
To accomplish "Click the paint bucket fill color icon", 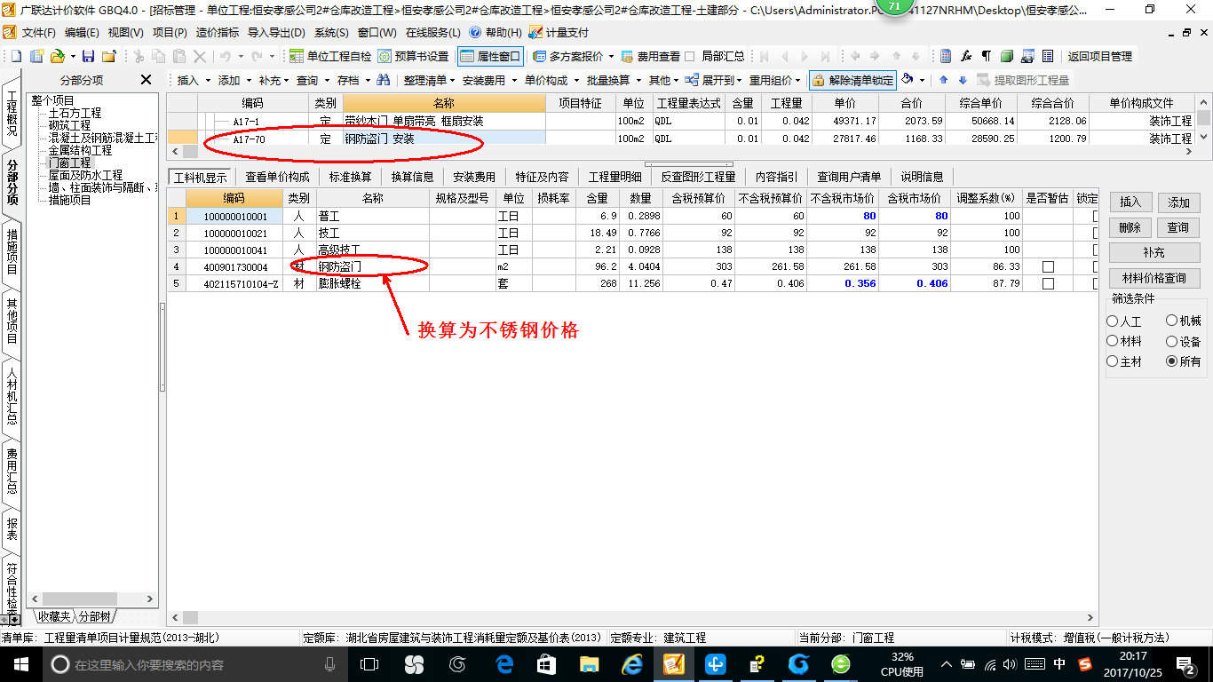I will pyautogui.click(x=908, y=79).
